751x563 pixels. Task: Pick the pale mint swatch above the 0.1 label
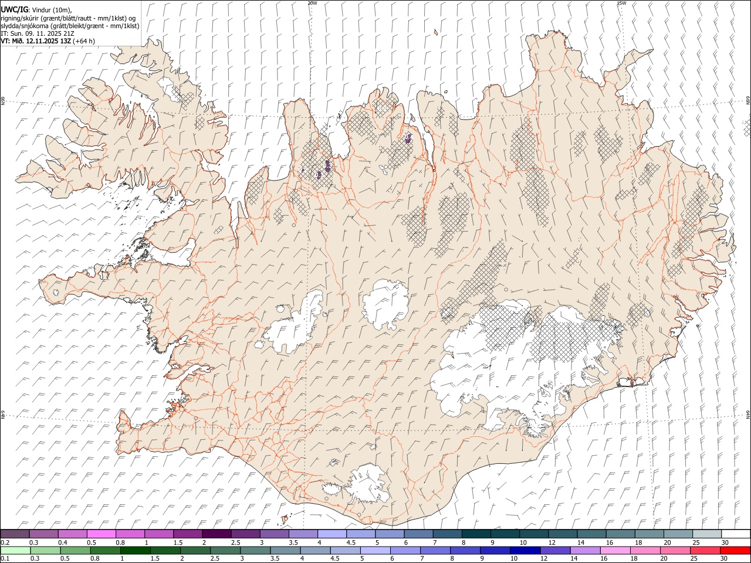point(15,550)
